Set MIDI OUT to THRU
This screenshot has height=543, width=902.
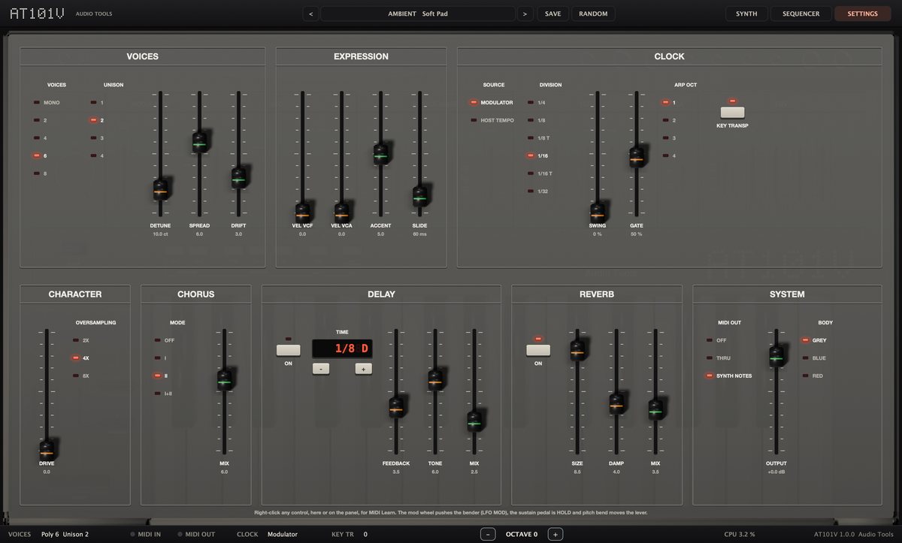click(718, 358)
